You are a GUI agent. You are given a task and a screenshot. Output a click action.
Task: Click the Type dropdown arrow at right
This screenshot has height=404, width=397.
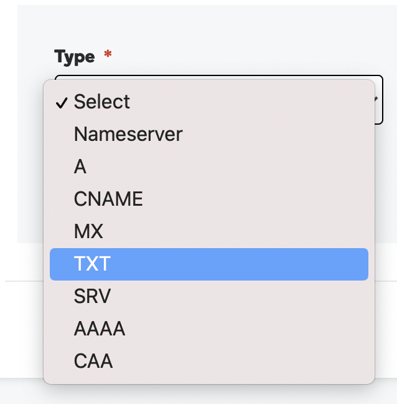pyautogui.click(x=376, y=99)
